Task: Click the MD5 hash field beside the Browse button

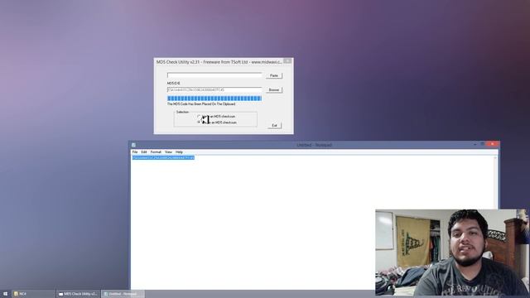Action: 214,89
